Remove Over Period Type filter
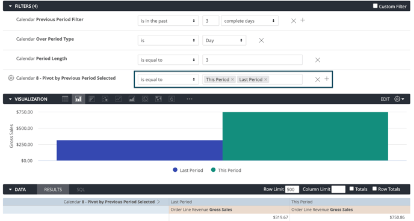This screenshot has width=414, height=221. [261, 40]
